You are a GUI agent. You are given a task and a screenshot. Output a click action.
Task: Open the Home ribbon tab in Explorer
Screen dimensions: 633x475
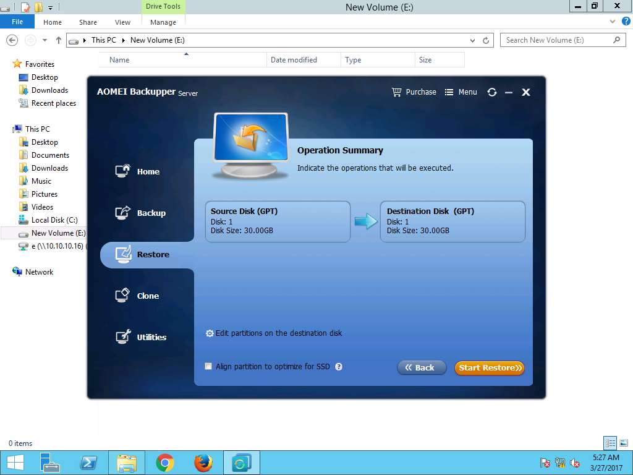[53, 22]
